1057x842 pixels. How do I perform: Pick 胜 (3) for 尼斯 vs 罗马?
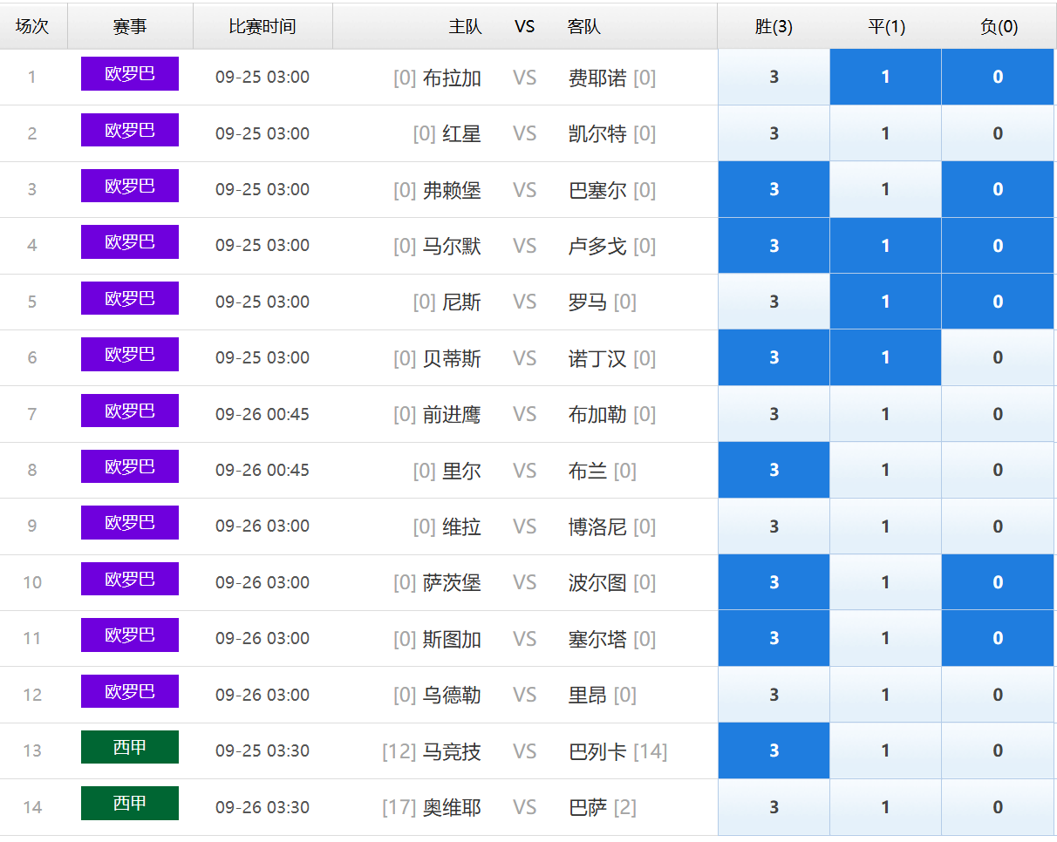774,302
